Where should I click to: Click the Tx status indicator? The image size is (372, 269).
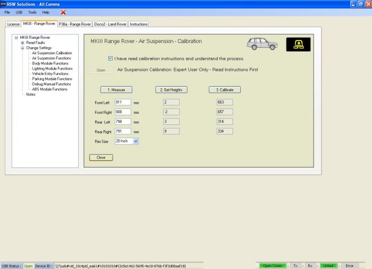pos(295,266)
